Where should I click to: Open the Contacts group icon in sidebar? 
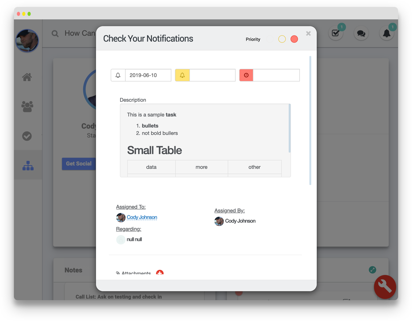tap(27, 106)
